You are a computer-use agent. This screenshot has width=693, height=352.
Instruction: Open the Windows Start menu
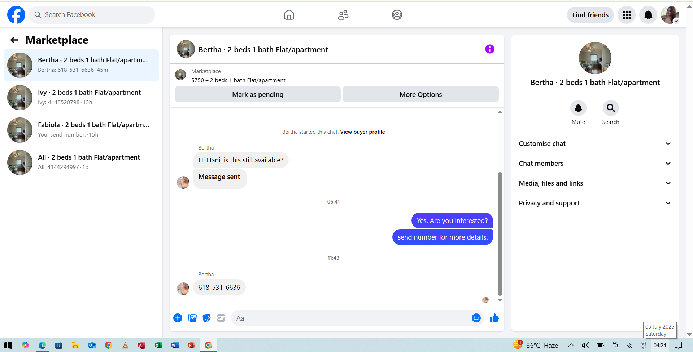[8, 345]
